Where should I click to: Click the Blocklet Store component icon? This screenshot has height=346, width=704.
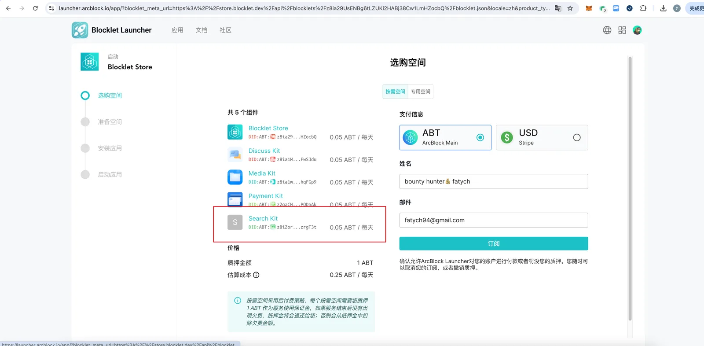point(235,132)
